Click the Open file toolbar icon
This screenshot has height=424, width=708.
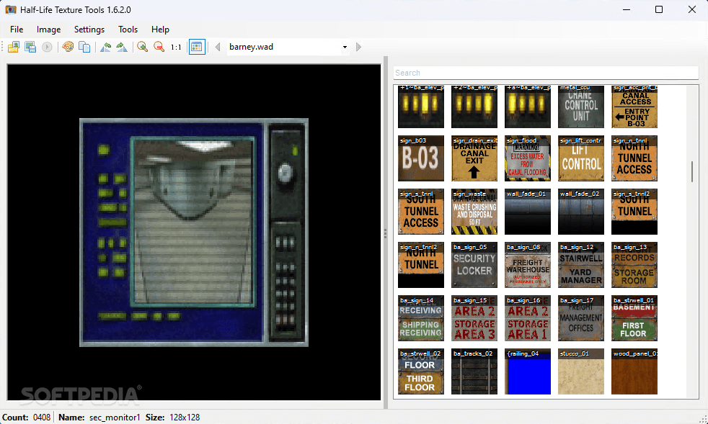pyautogui.click(x=14, y=47)
